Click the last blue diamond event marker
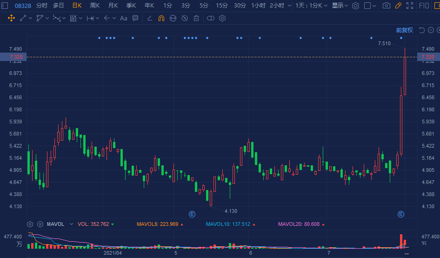Screen dimensions: 440x258 [401, 38]
